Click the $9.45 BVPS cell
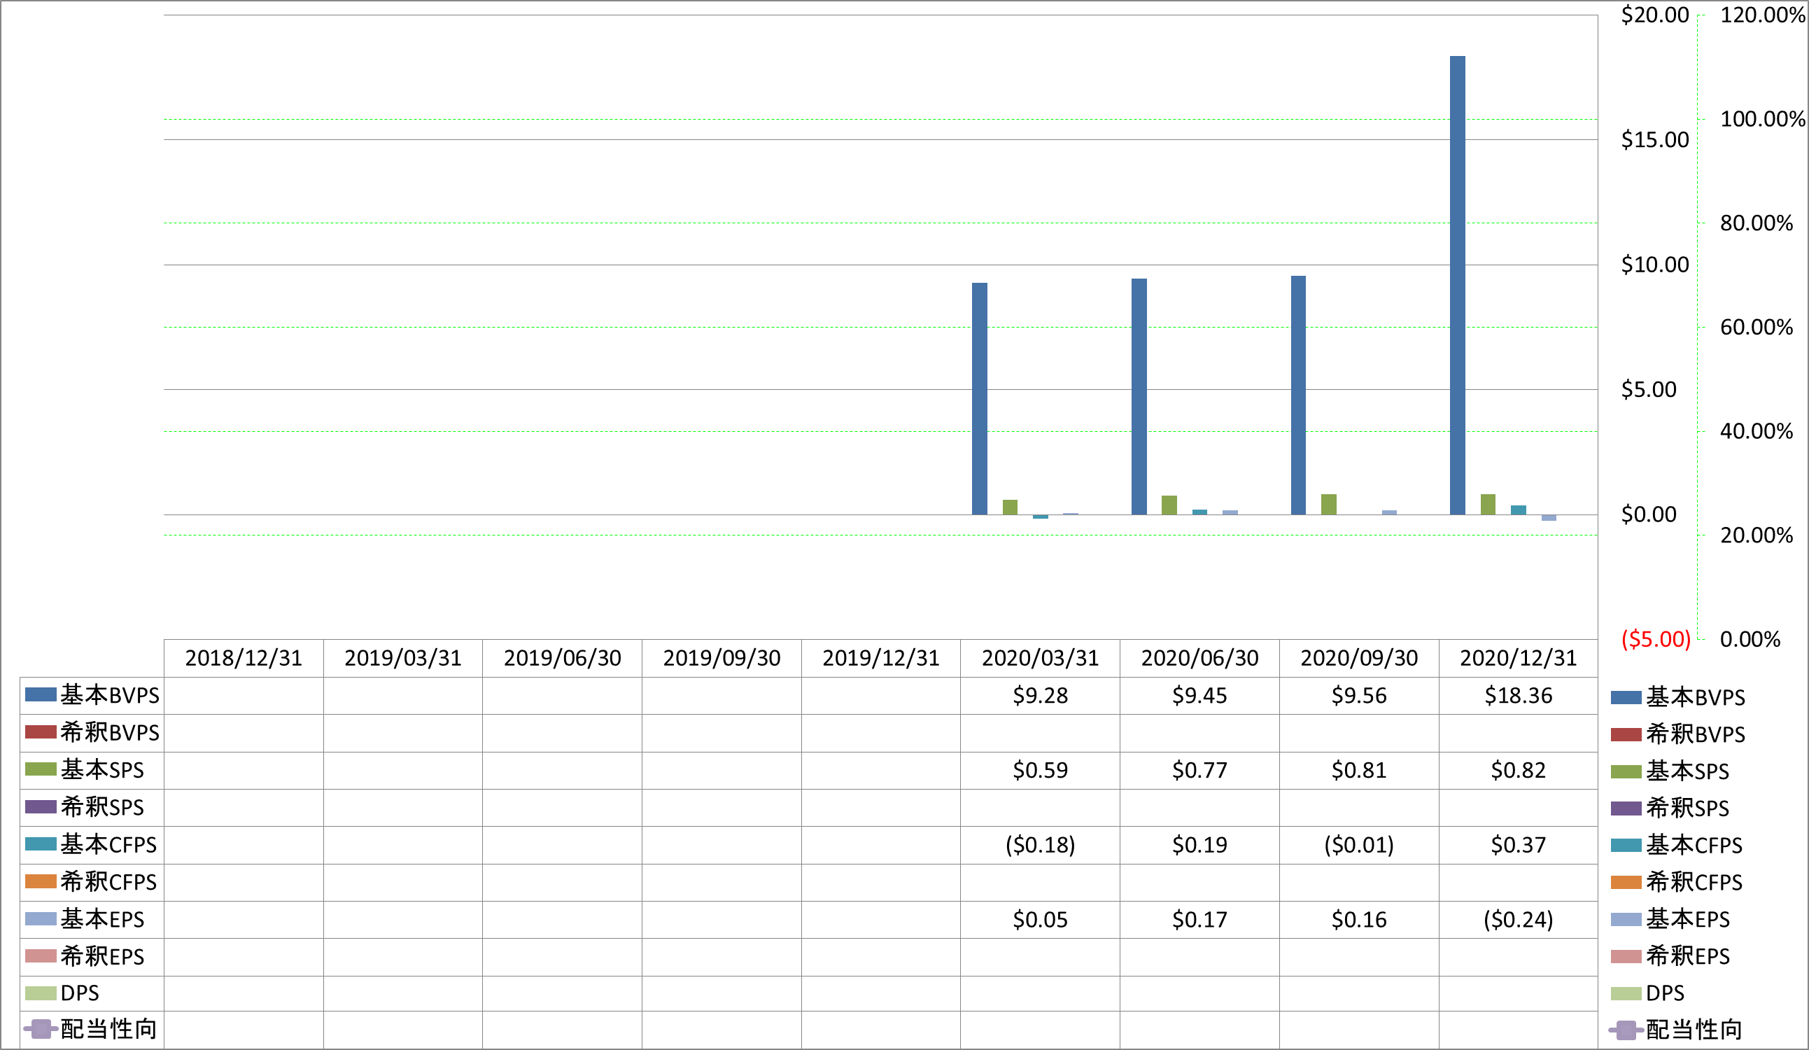 coord(1199,695)
